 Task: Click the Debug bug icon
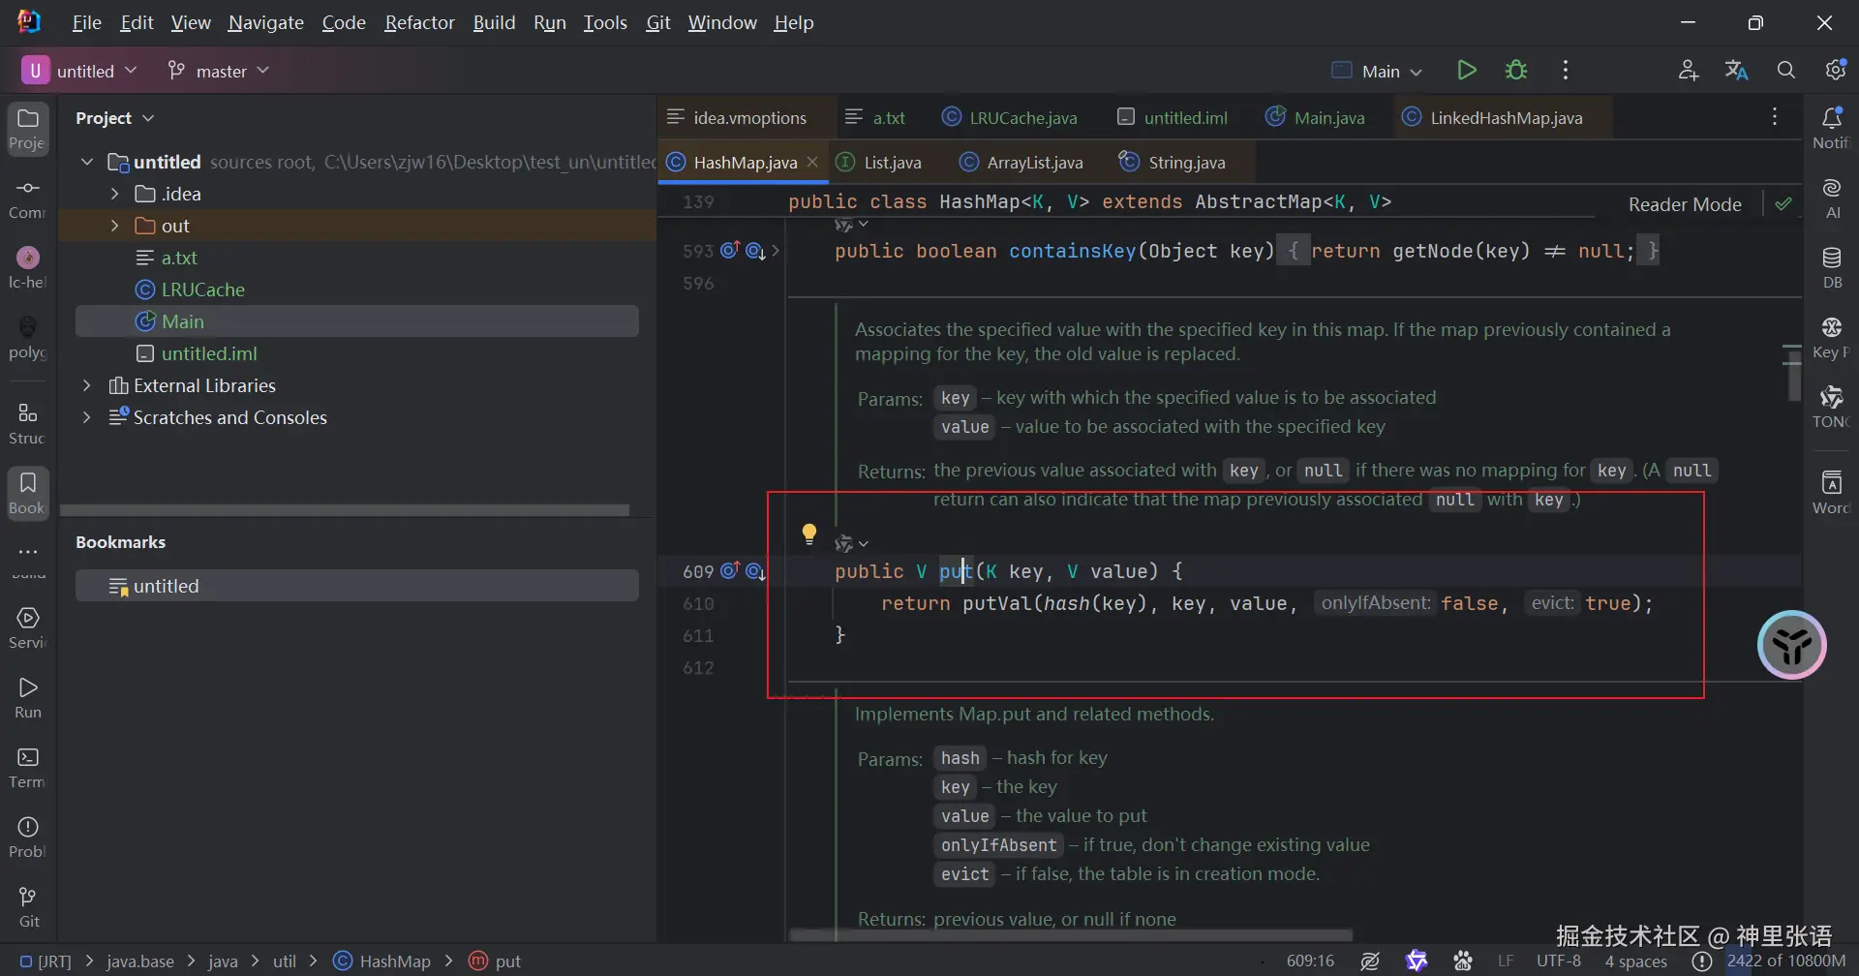1516,71
